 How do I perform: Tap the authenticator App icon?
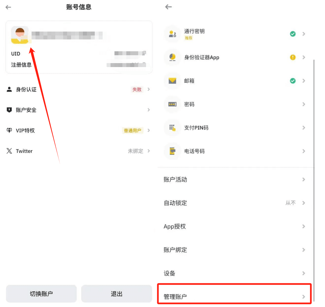172,58
